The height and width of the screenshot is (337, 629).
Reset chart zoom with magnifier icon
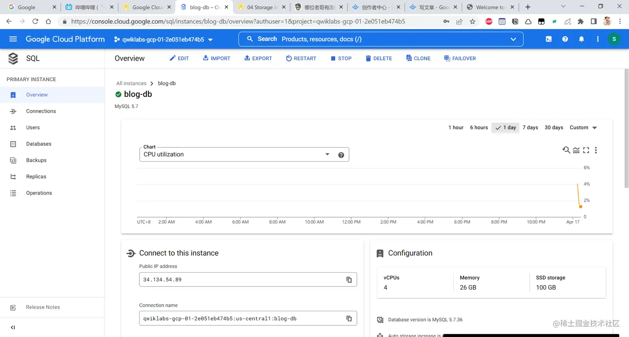pyautogui.click(x=566, y=150)
